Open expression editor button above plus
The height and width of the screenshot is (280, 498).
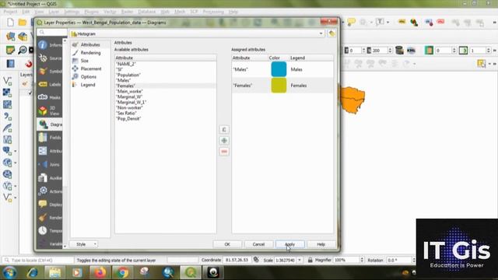(224, 130)
